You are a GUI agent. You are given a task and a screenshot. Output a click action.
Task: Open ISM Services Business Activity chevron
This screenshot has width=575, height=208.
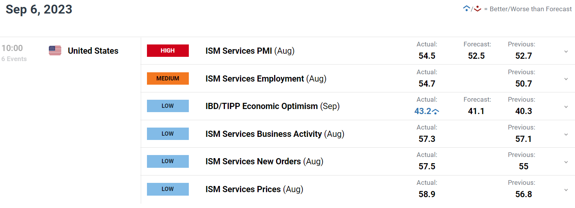point(566,134)
